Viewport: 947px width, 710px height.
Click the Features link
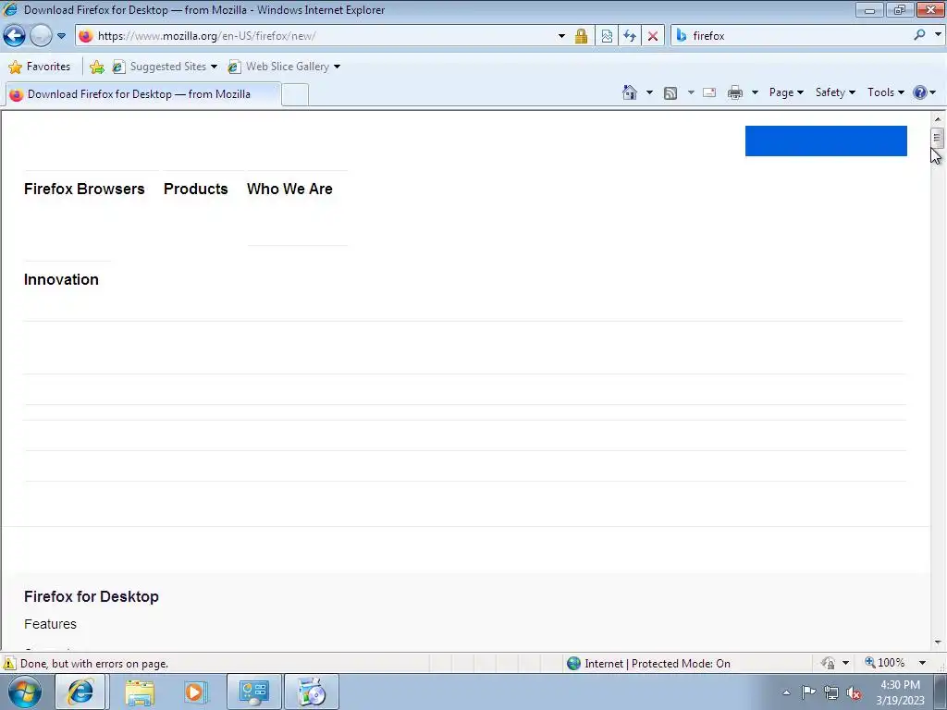coord(50,624)
